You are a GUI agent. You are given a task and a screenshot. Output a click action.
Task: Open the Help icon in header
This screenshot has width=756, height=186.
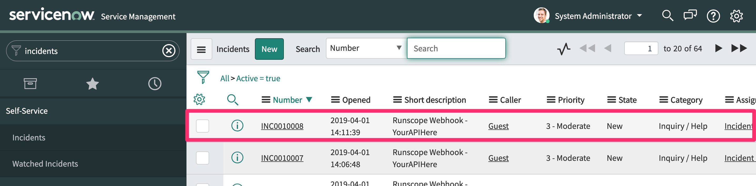click(x=713, y=16)
